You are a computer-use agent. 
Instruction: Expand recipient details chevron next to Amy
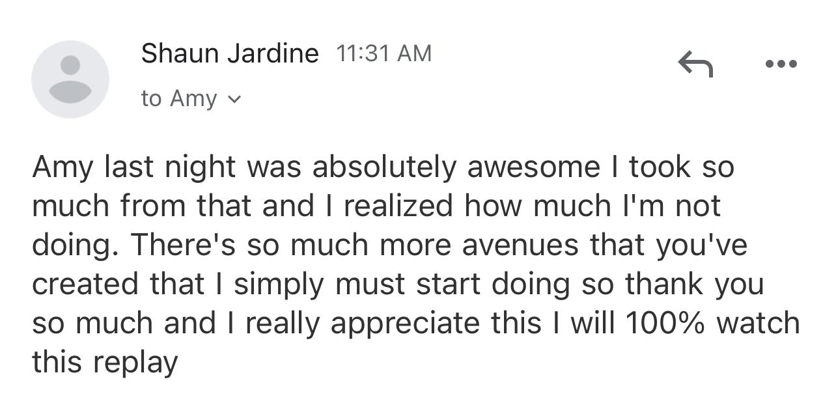(235, 100)
